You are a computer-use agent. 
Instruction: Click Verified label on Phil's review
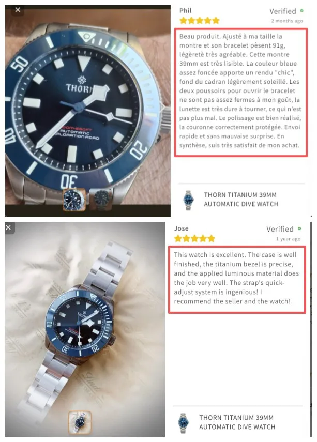click(282, 11)
